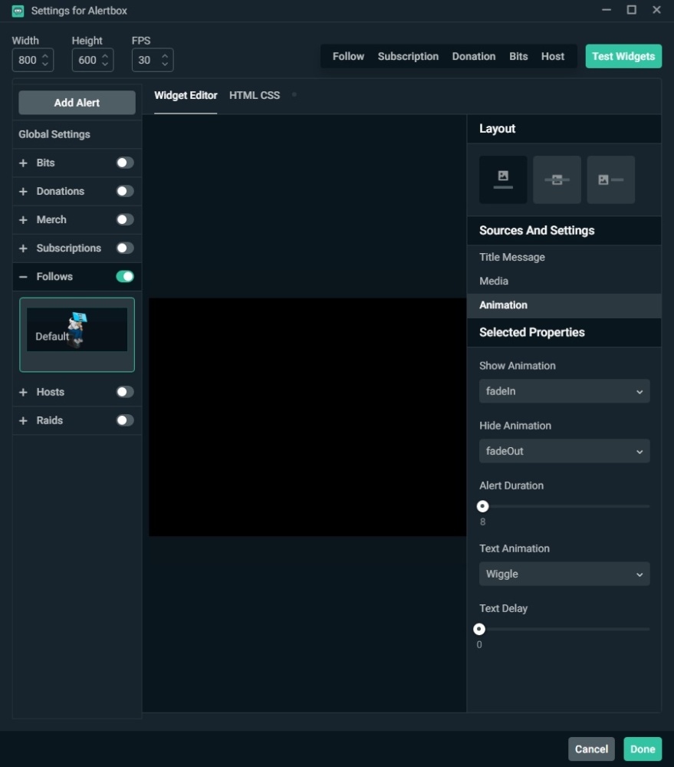Click the Streamlabs app icon in title bar

(x=18, y=11)
